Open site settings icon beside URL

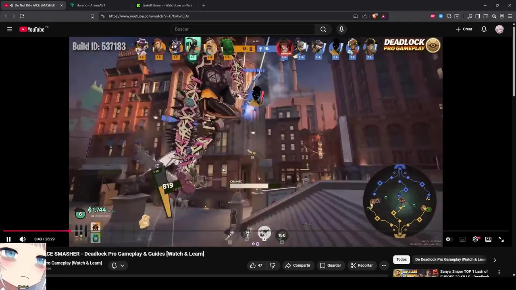click(102, 16)
